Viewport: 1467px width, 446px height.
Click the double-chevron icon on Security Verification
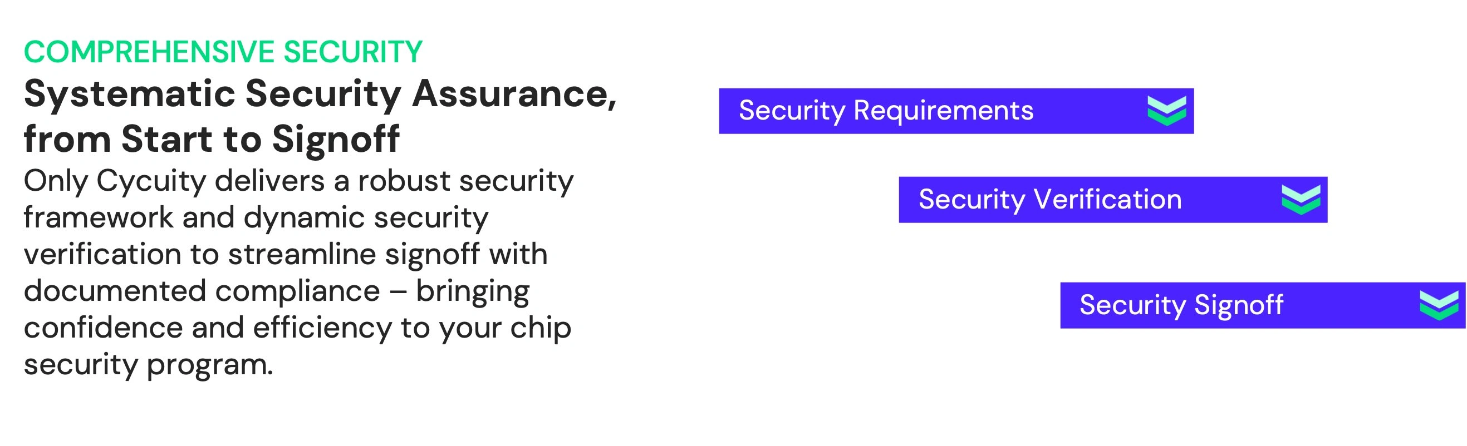coord(1301,200)
